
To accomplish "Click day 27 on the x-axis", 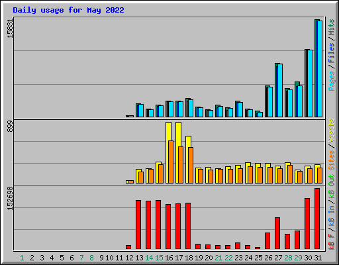I will (x=278, y=258).
